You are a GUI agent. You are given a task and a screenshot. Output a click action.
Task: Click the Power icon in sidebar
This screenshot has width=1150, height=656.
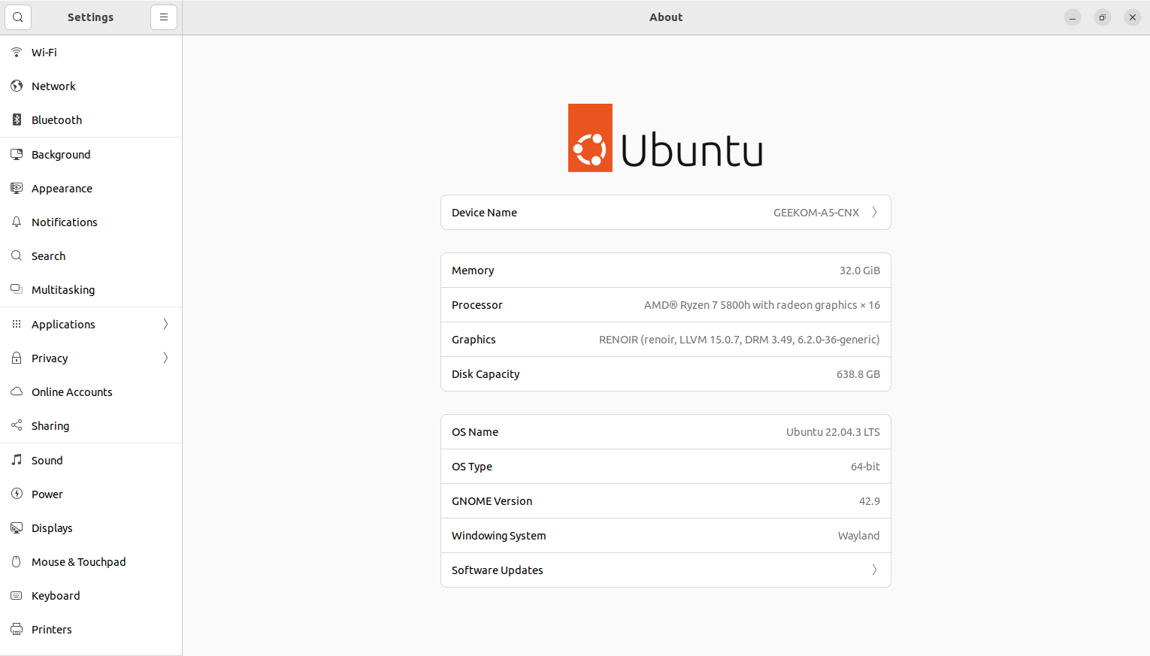coord(17,494)
